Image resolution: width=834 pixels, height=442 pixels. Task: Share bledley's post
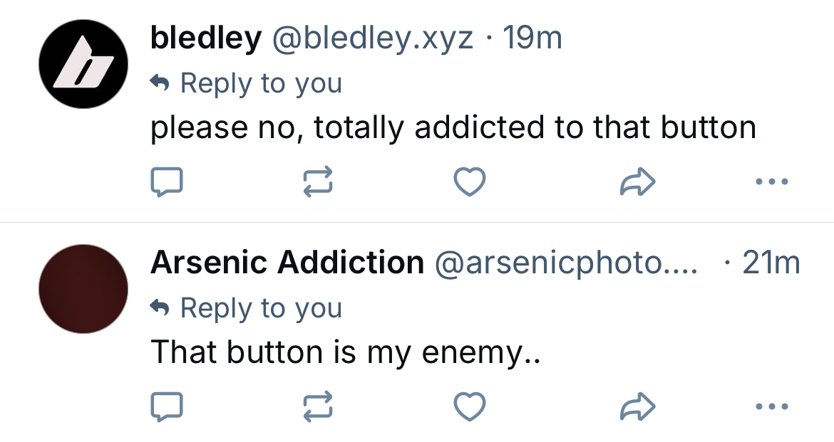click(x=637, y=182)
